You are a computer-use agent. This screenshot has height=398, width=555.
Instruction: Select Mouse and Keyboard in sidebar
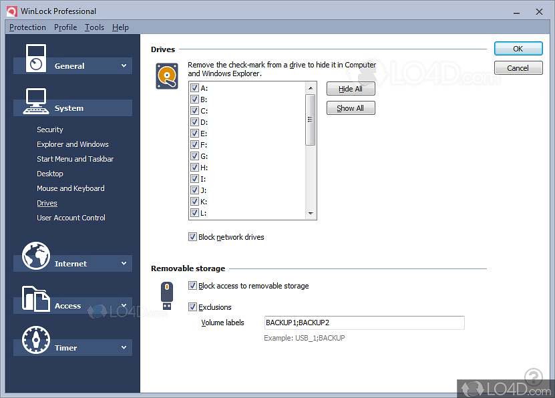point(70,188)
